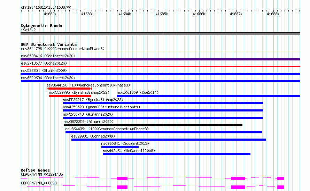Open the nsv5930748 (Almarri2020) variant label
This screenshot has height=191, width=310.
click(88, 114)
